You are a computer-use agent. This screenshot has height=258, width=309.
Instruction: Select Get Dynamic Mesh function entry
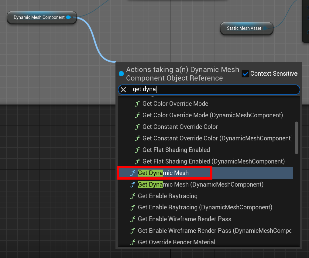click(x=206, y=173)
